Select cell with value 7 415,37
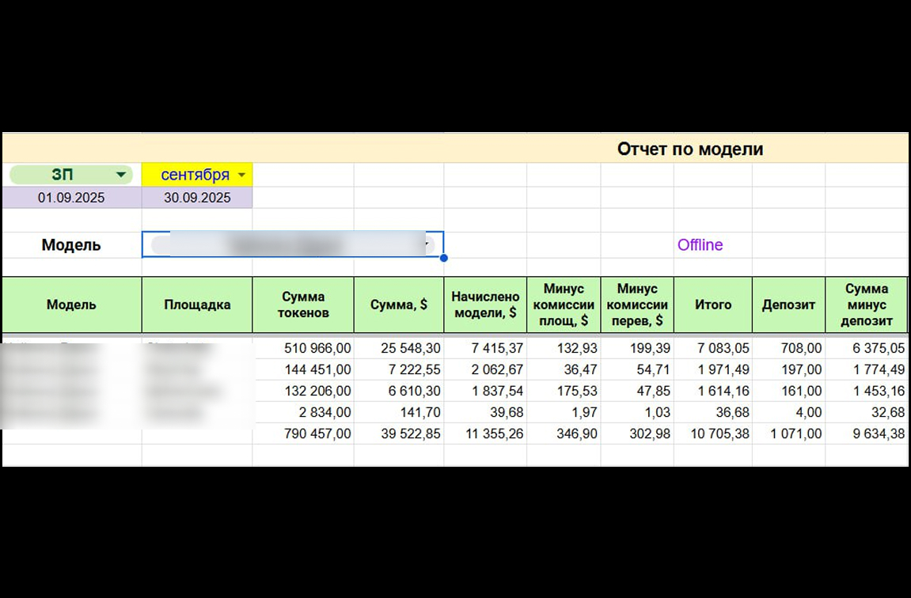This screenshot has width=911, height=598. point(485,348)
